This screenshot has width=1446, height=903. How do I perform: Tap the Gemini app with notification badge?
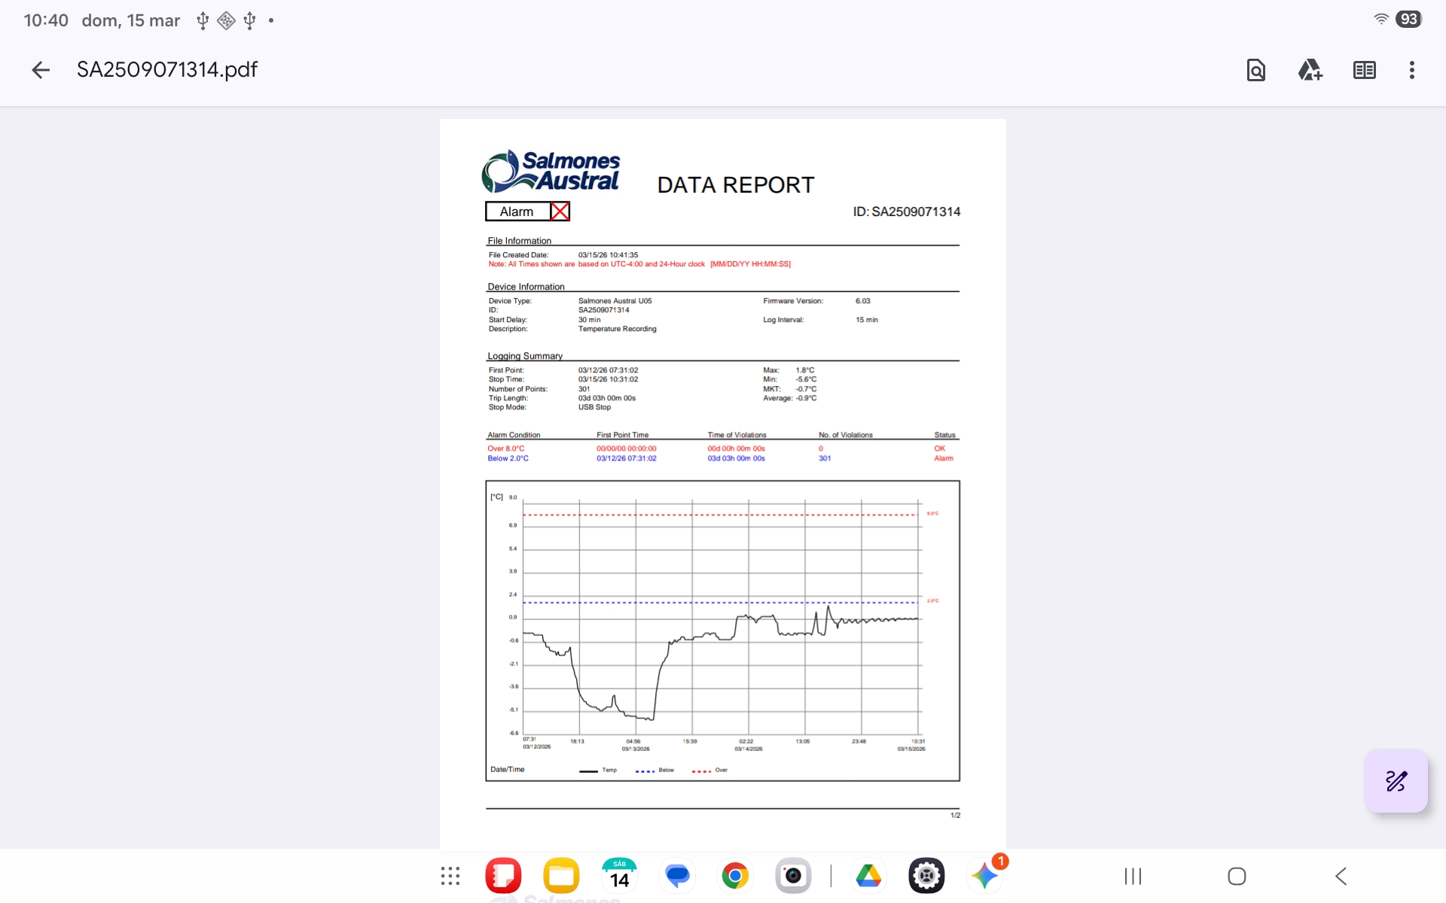(x=984, y=876)
